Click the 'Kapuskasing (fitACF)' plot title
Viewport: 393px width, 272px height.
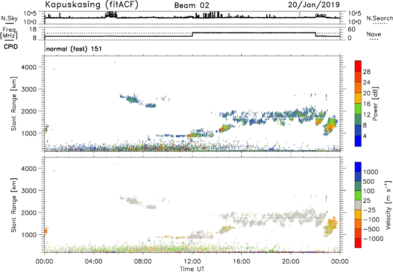pos(91,4)
